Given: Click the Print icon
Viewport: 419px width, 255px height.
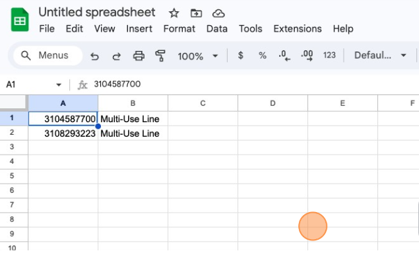Looking at the screenshot, I should click(x=139, y=56).
